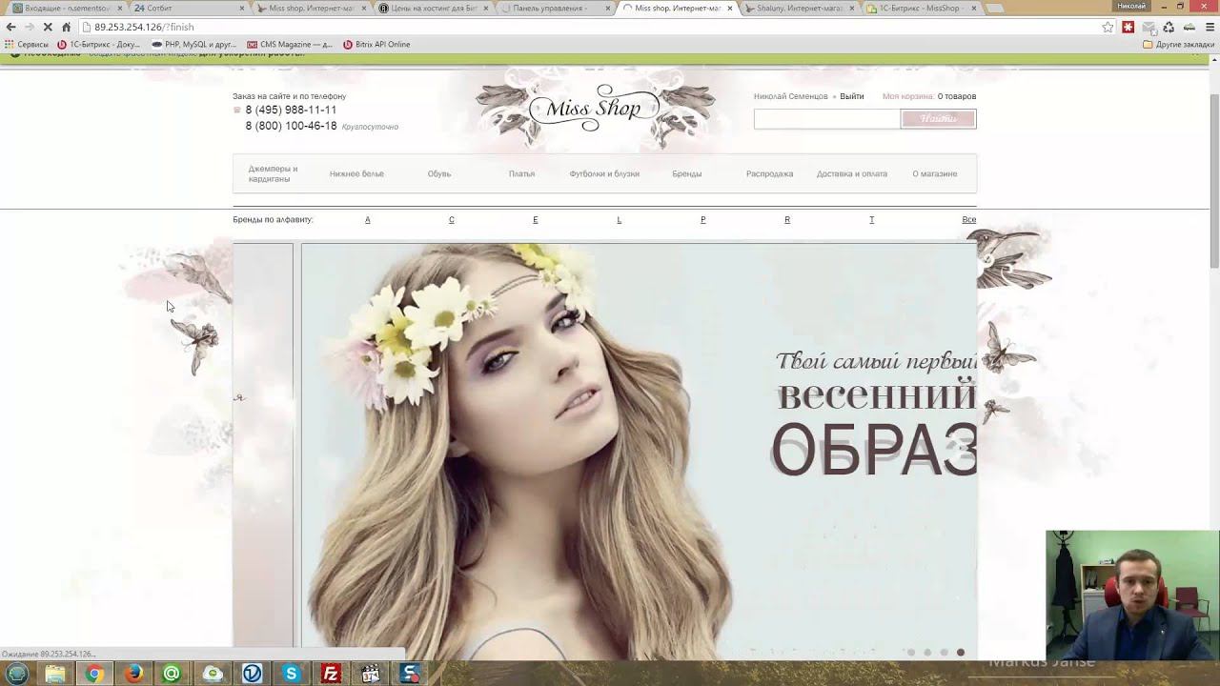
Task: Filter brands by letter C
Action: point(452,220)
